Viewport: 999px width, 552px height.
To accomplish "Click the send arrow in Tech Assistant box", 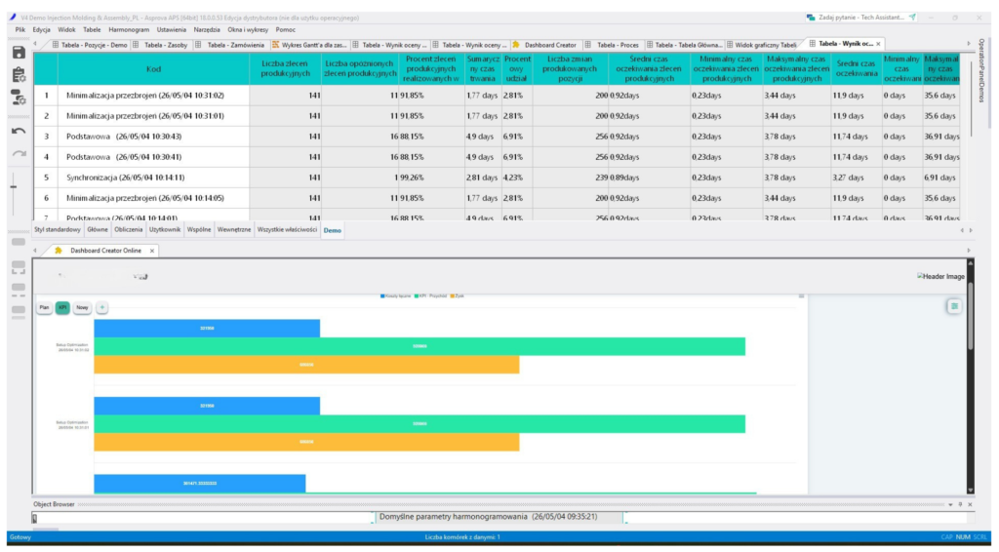I will pos(912,18).
